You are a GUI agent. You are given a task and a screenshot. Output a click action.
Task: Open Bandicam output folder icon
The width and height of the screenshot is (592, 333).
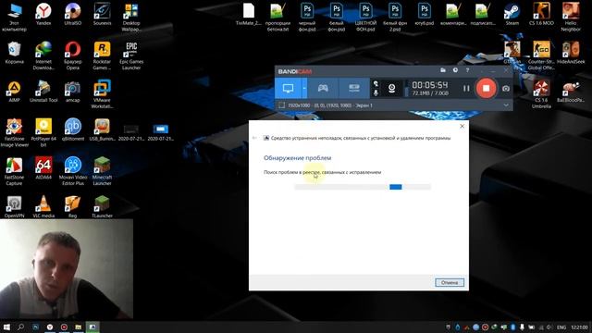coord(443,70)
